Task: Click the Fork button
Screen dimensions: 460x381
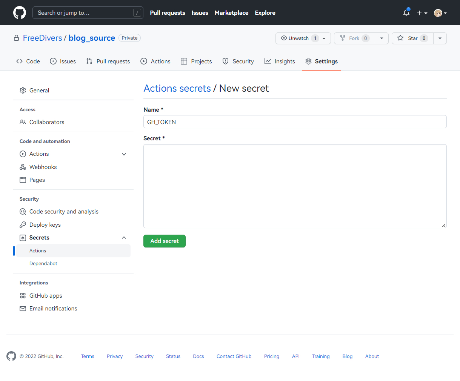Action: [x=354, y=38]
